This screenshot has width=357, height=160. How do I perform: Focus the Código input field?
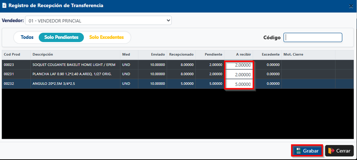[313, 37]
